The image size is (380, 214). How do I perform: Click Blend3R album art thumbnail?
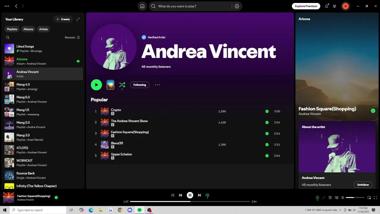click(x=104, y=145)
